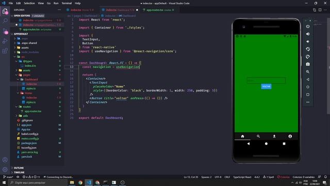Click the emulator volume up button
This screenshot has height=186, width=330.
tap(308, 34)
